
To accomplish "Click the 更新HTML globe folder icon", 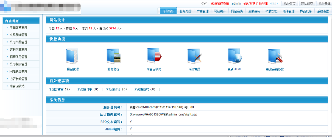I will click(235, 56).
